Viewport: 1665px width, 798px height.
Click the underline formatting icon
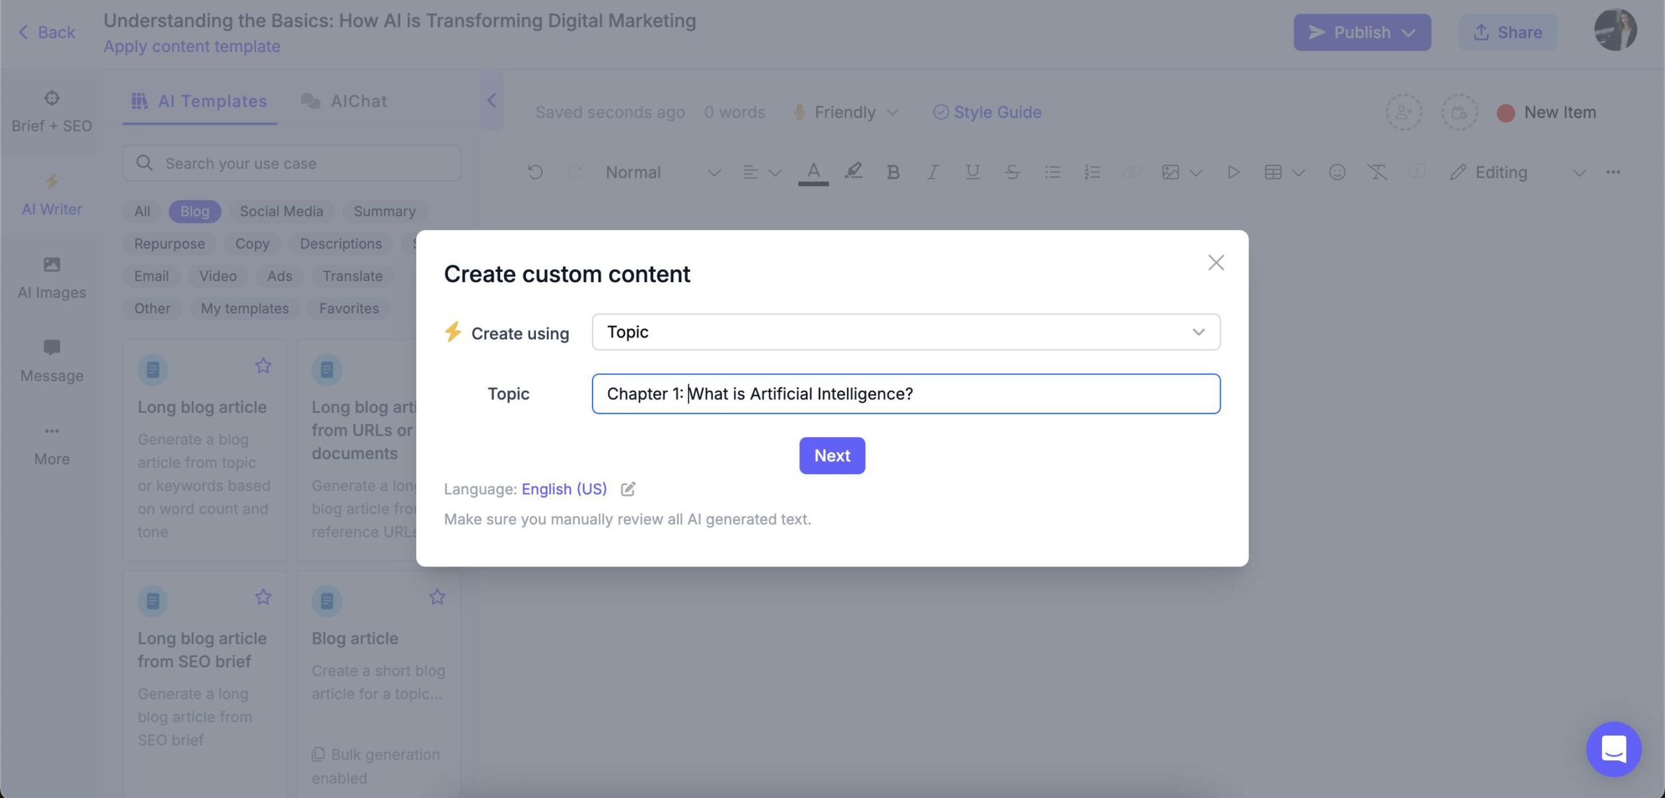coord(972,172)
